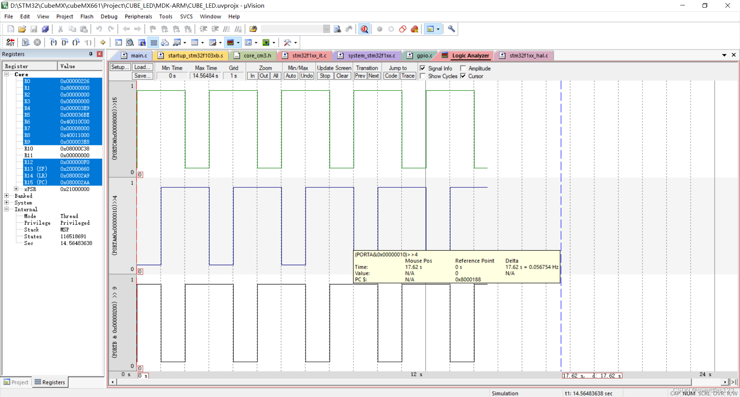
Task: Open the Disassembly Window icon
Action: pyautogui.click(x=130, y=42)
